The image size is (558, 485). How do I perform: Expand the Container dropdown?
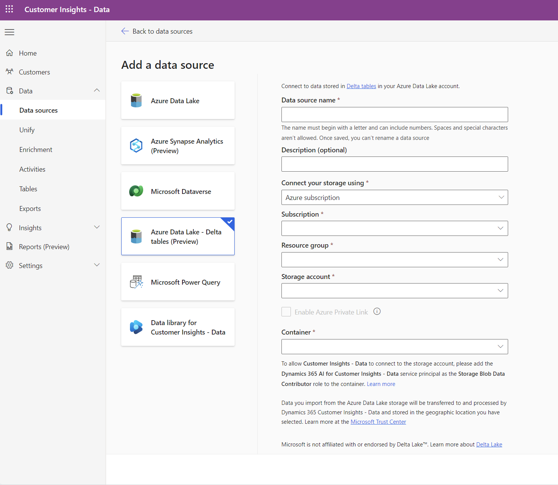[394, 347]
